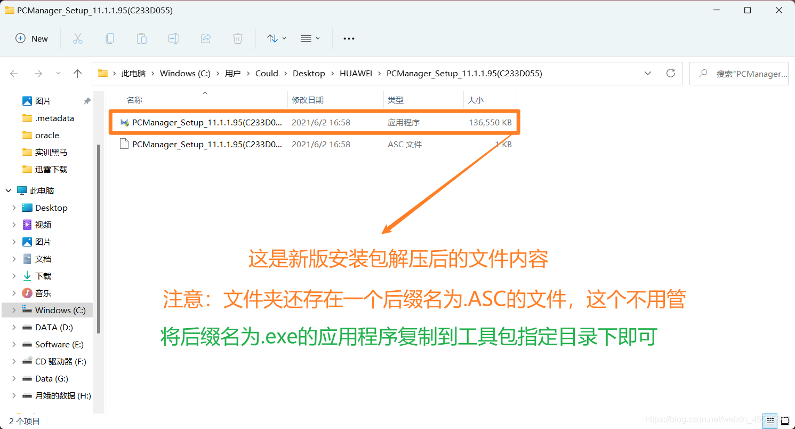Expand 音乐 in navigation tree
This screenshot has width=795, height=429.
pos(14,293)
